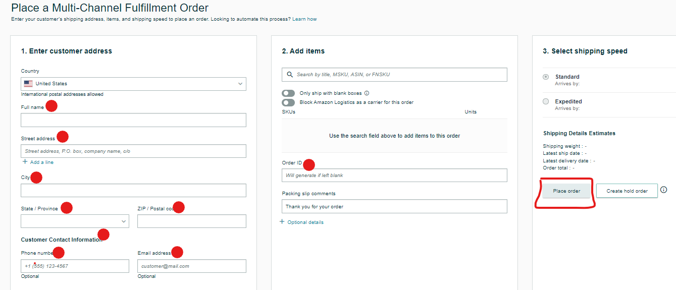676x290 pixels.
Task: Click the SKUs column header
Action: click(x=288, y=112)
